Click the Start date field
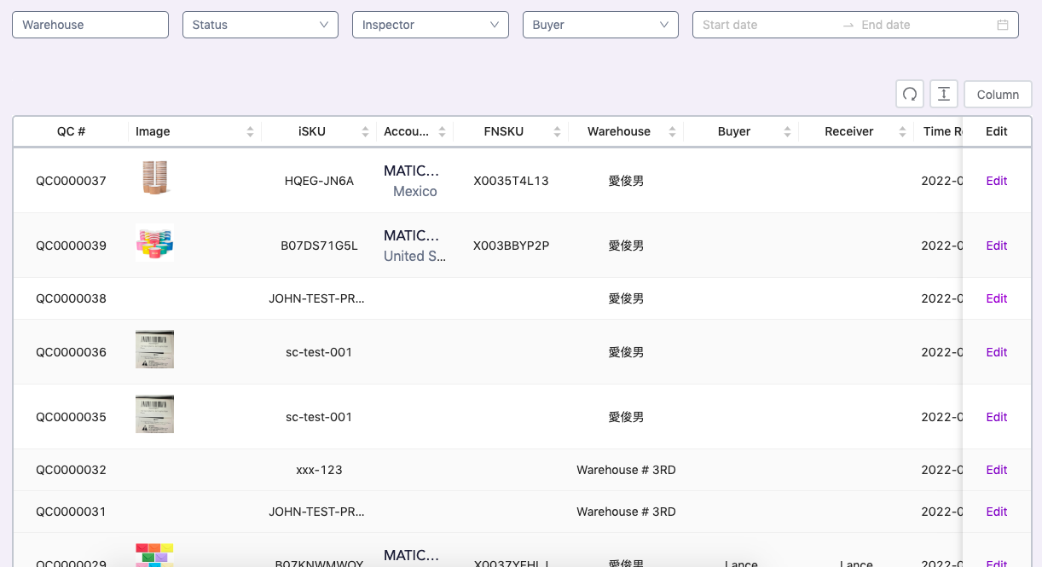The width and height of the screenshot is (1042, 567). point(767,25)
